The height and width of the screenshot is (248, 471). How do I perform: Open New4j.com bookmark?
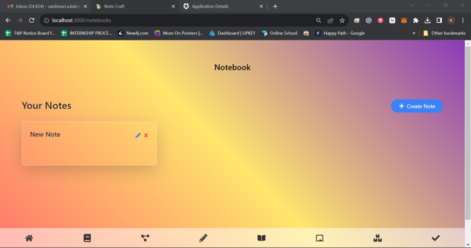tap(133, 33)
